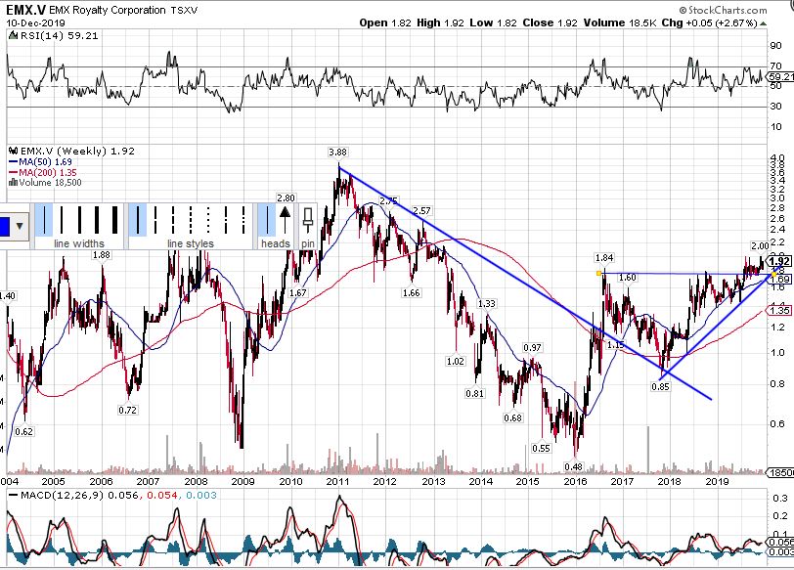
Task: Pick the thickest line width option
Action: click(114, 220)
